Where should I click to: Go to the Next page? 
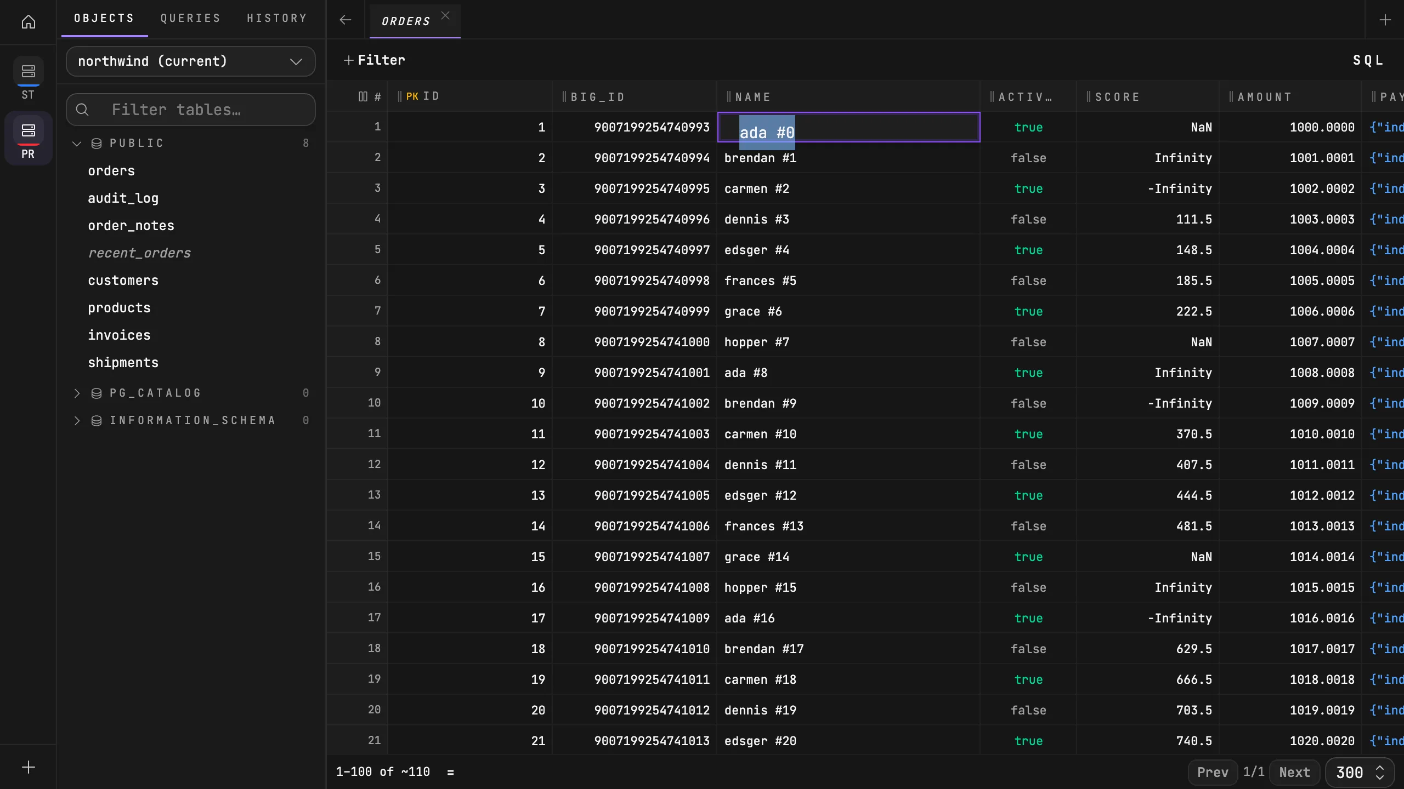click(1294, 772)
